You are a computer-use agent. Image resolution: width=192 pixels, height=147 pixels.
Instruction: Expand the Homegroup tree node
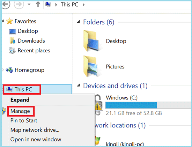[x=3, y=70]
